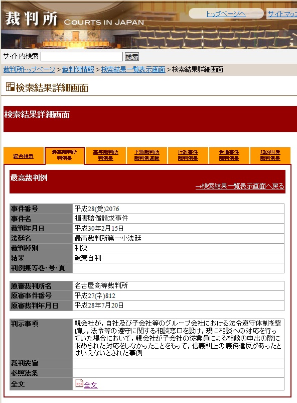The image size is (297, 403).
Task: Switch to the 知的財産裁判例集 tab
Action: coord(270,155)
